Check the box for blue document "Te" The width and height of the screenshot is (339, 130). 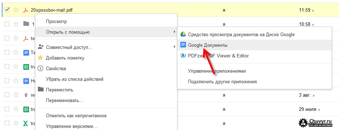(7, 52)
